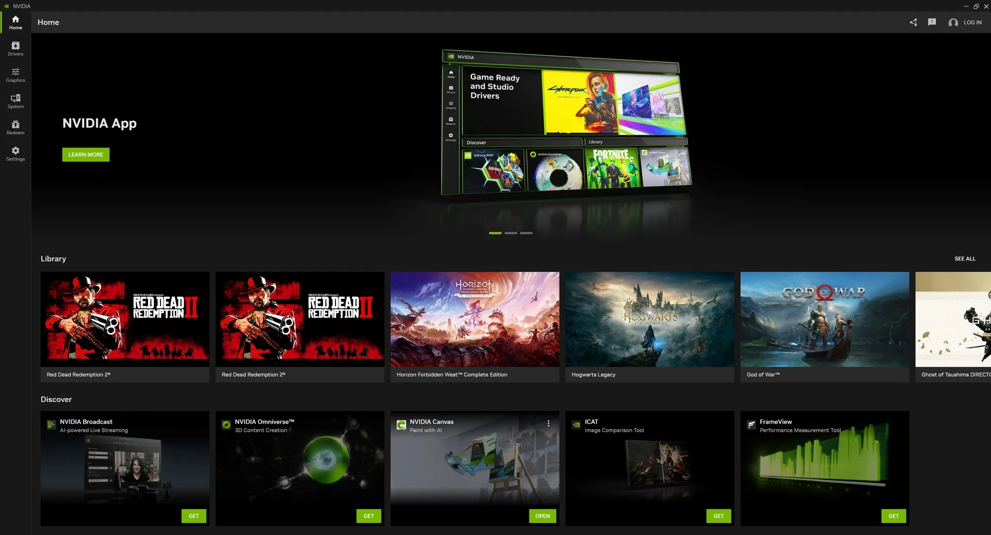Click the Hogwarts Legacy caption text
Image resolution: width=991 pixels, height=535 pixels.
pos(594,375)
